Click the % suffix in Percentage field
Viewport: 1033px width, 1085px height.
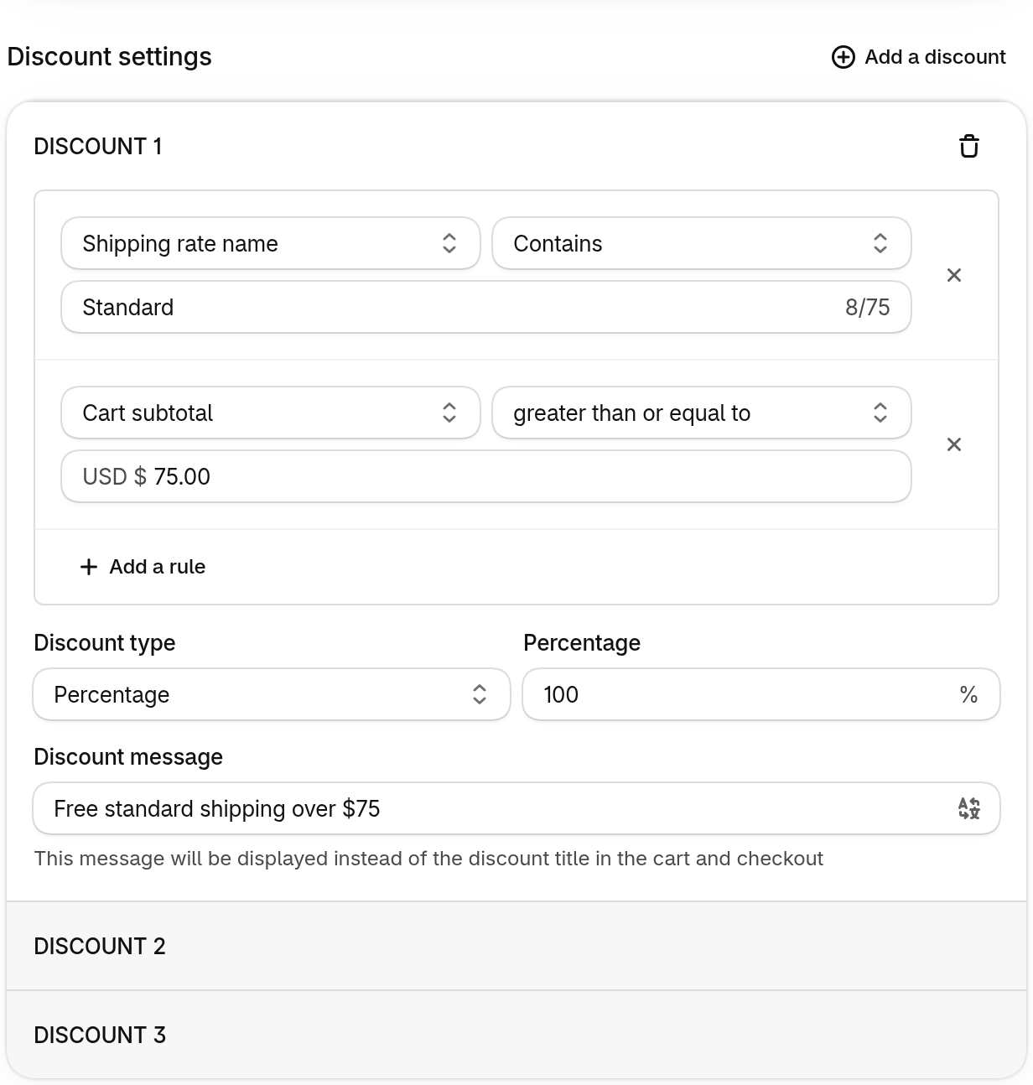[x=968, y=694]
